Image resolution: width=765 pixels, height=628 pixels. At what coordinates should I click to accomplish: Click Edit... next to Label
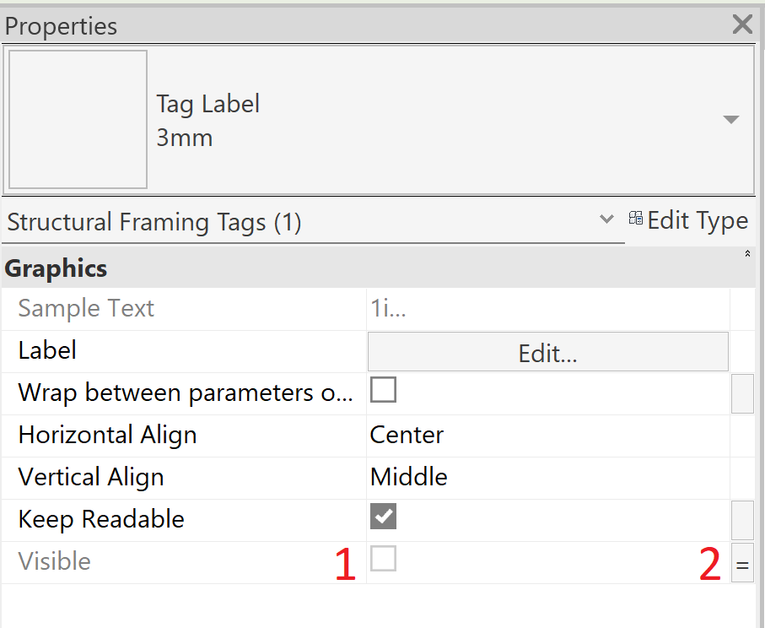click(x=547, y=351)
